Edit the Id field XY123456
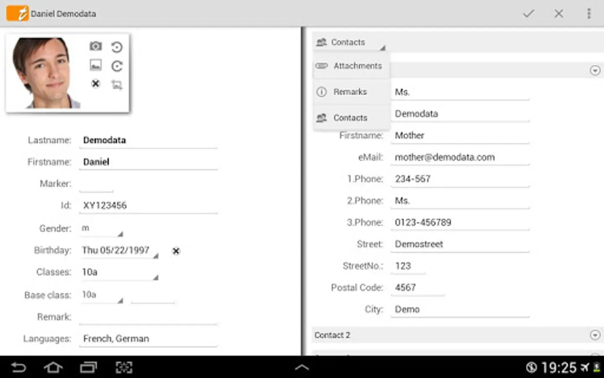604x378 pixels. point(148,205)
